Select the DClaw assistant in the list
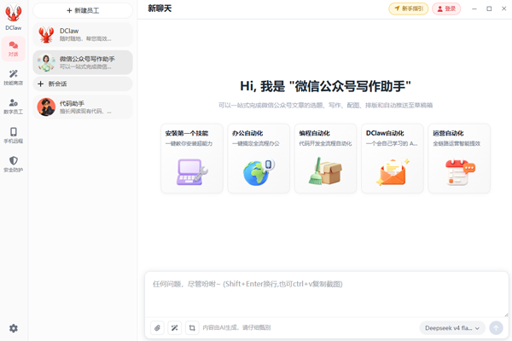The width and height of the screenshot is (512, 341). [x=83, y=34]
